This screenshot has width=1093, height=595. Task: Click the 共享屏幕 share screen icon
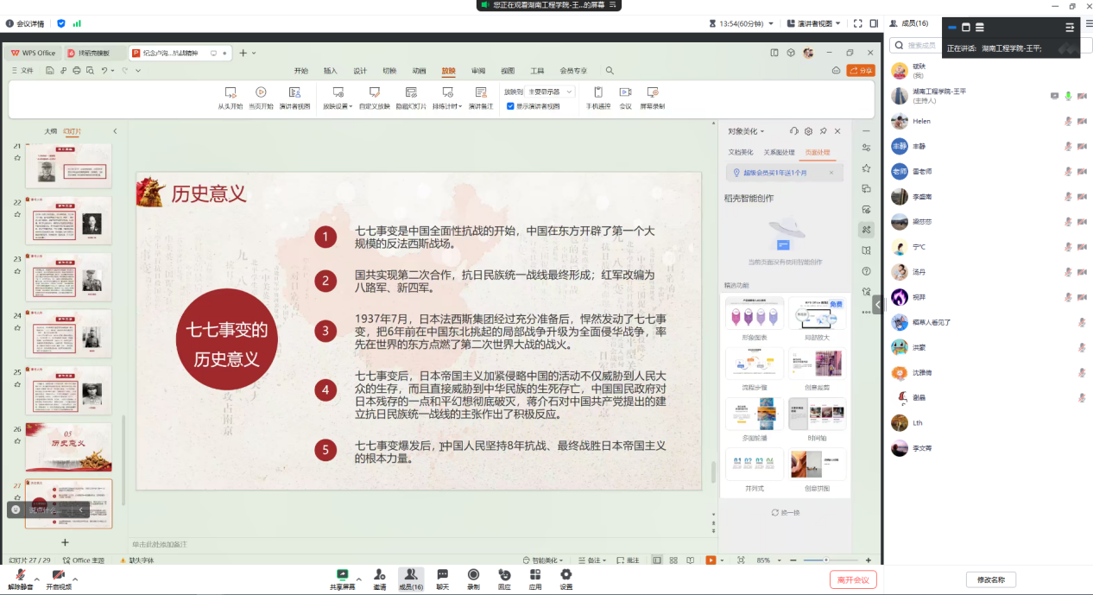[342, 574]
